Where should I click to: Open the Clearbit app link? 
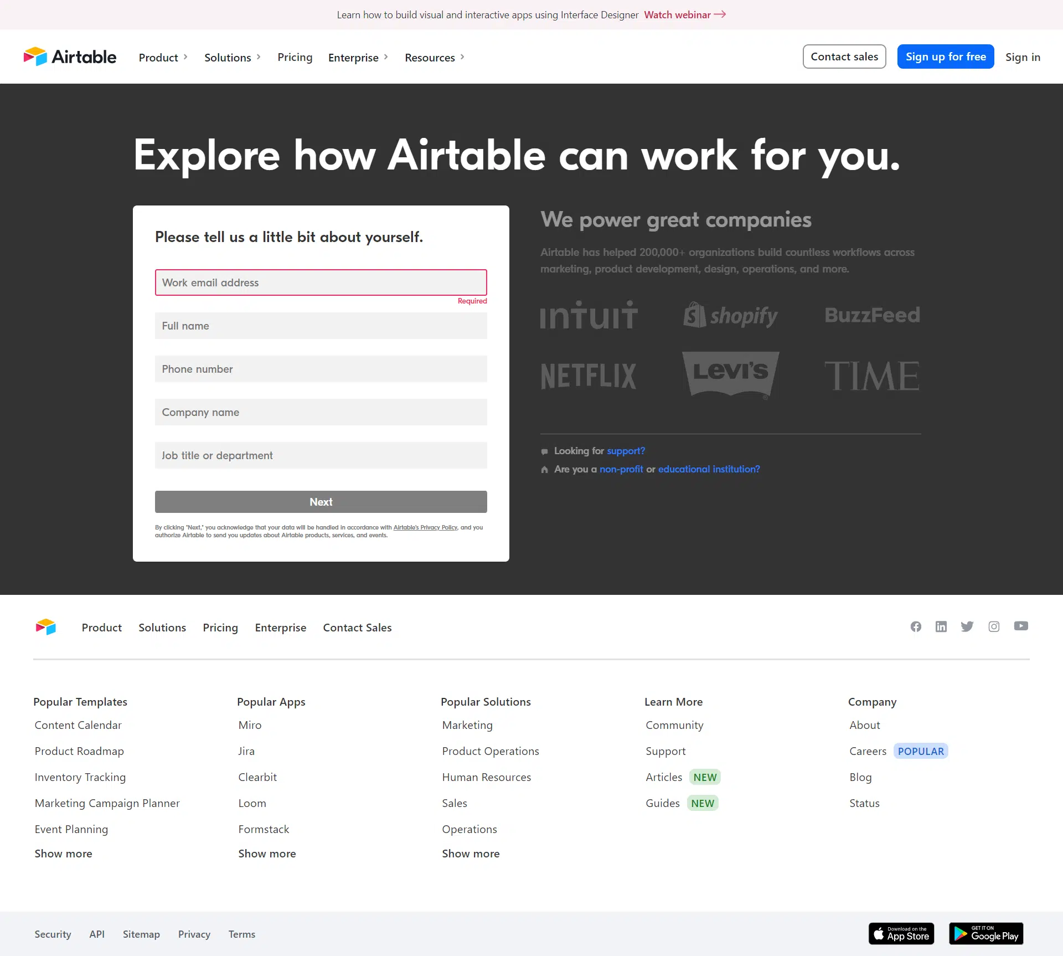[x=257, y=777]
